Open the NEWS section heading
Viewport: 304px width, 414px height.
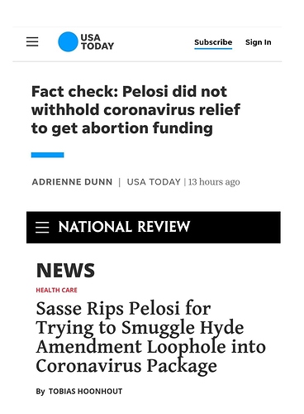[65, 270]
